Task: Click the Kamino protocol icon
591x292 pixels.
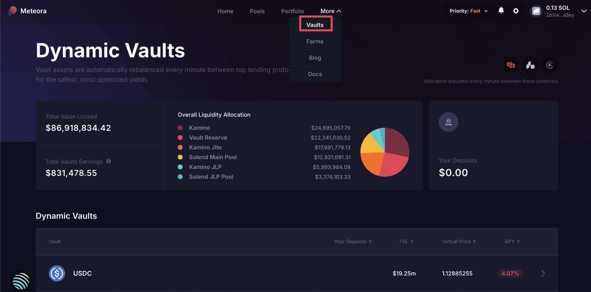Action: click(x=549, y=65)
